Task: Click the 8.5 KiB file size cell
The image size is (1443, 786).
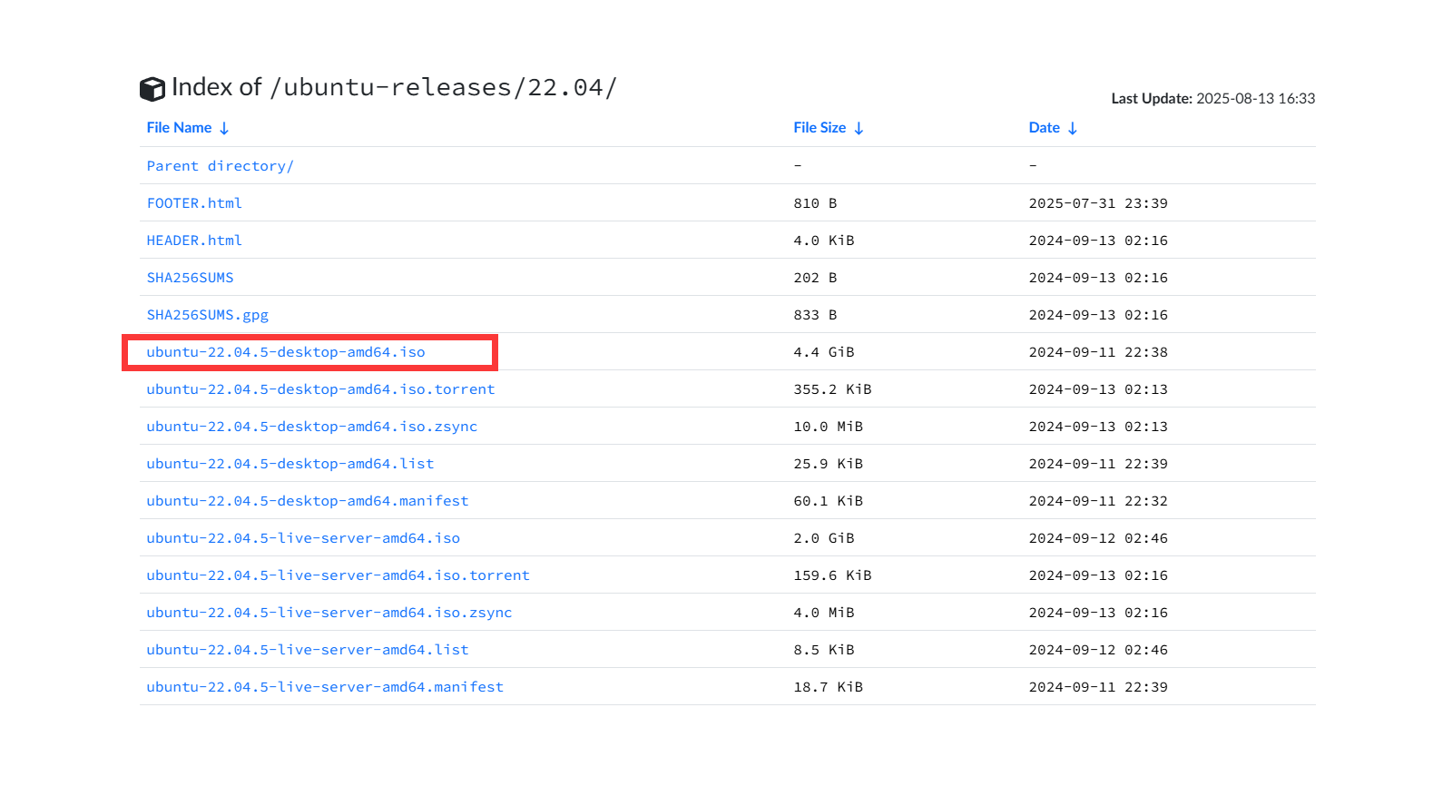Action: (x=824, y=650)
